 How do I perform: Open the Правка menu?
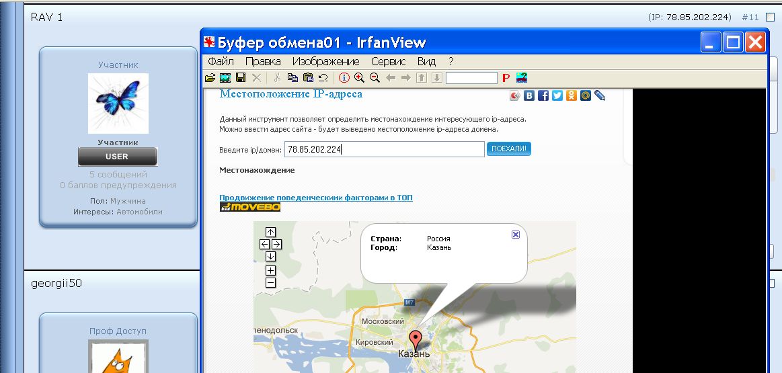(x=263, y=61)
